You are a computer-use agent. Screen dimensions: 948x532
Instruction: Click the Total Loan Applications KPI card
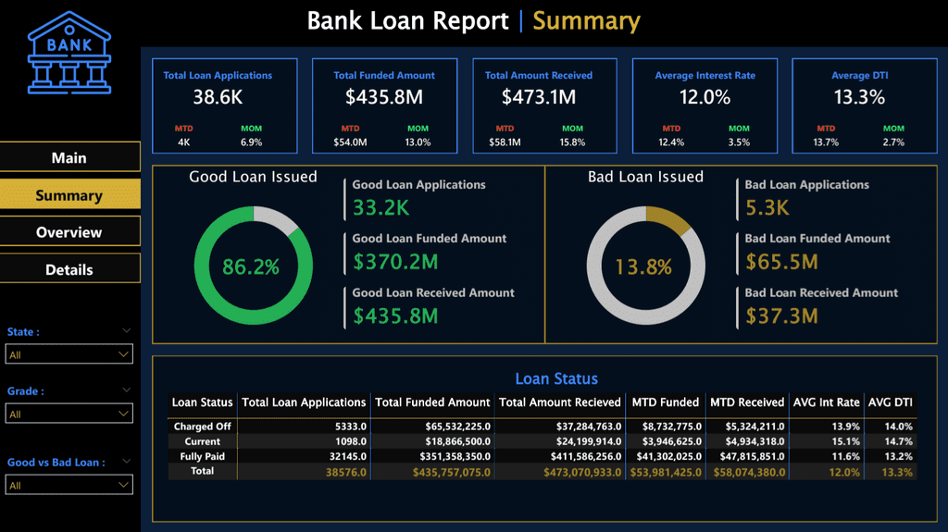coord(225,105)
